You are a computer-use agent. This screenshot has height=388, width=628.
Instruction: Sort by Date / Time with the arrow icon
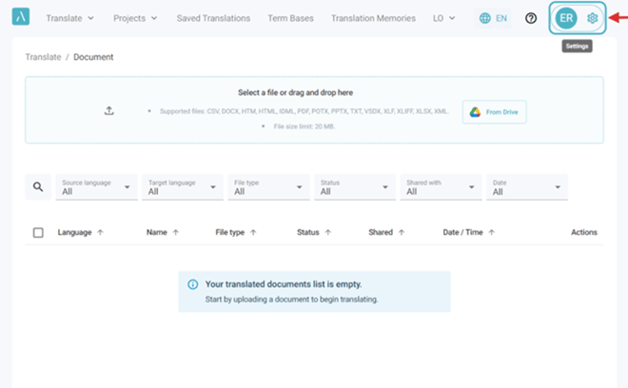click(x=491, y=232)
